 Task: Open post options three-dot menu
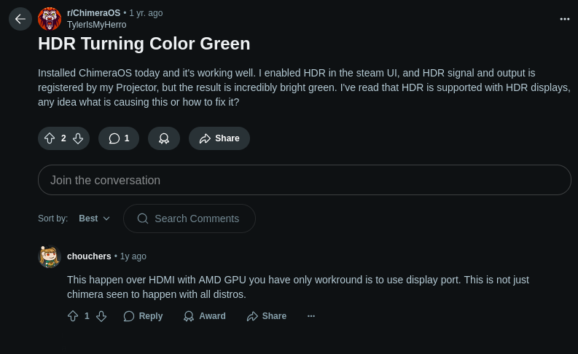point(565,19)
